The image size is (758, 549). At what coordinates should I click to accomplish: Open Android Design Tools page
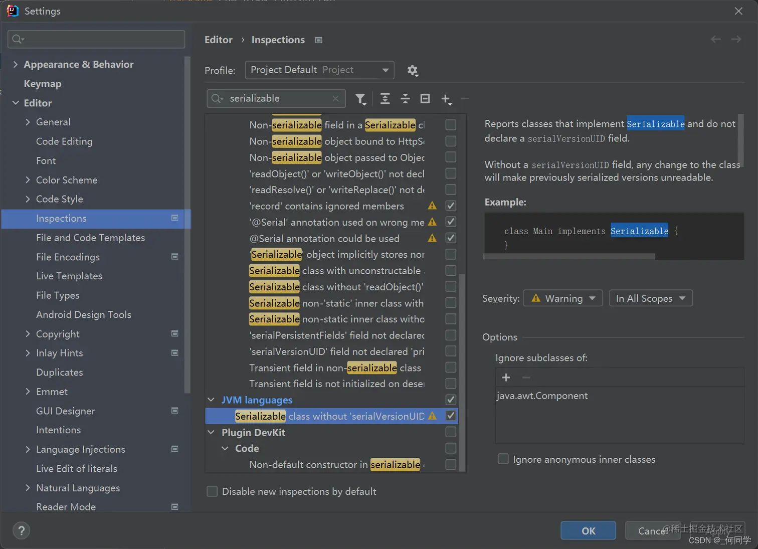[x=84, y=314]
